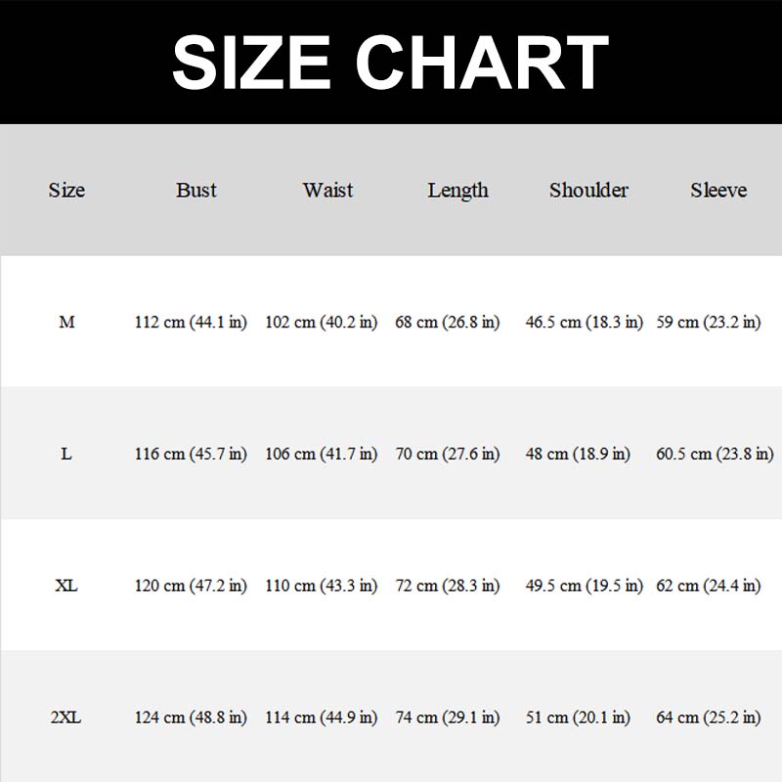Click the M size row label
The height and width of the screenshot is (782, 782).
66,322
